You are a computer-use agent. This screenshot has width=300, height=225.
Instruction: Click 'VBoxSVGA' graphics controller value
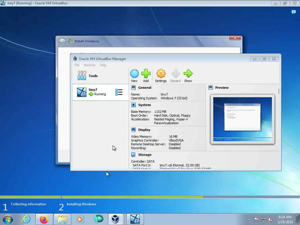coord(176,140)
